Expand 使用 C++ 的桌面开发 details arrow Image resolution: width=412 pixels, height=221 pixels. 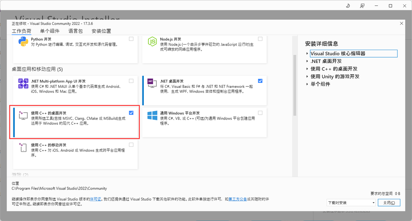pos(307,69)
